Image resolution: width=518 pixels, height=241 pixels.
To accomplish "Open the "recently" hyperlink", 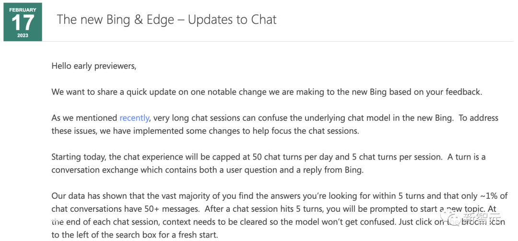I will [134, 118].
